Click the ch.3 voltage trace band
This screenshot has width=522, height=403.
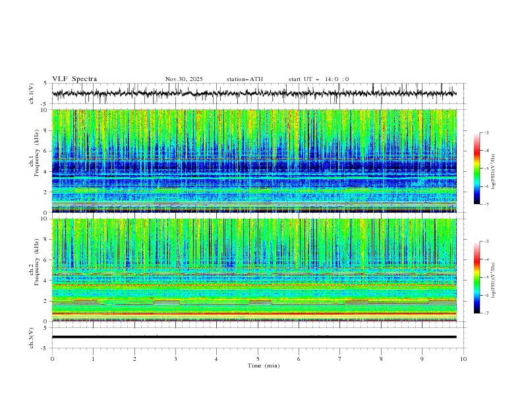click(x=254, y=337)
